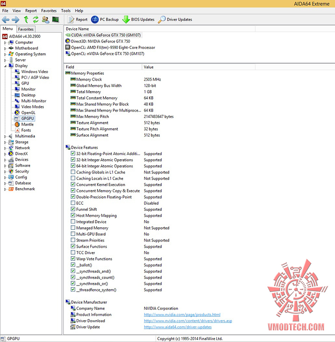Image resolution: width=335 pixels, height=342 pixels.
Task: Select PCI / AGP Video entry
Action: [35, 77]
